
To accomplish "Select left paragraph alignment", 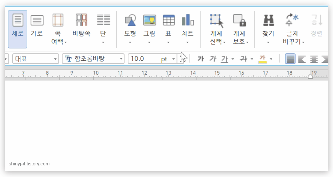I will point(302,59).
